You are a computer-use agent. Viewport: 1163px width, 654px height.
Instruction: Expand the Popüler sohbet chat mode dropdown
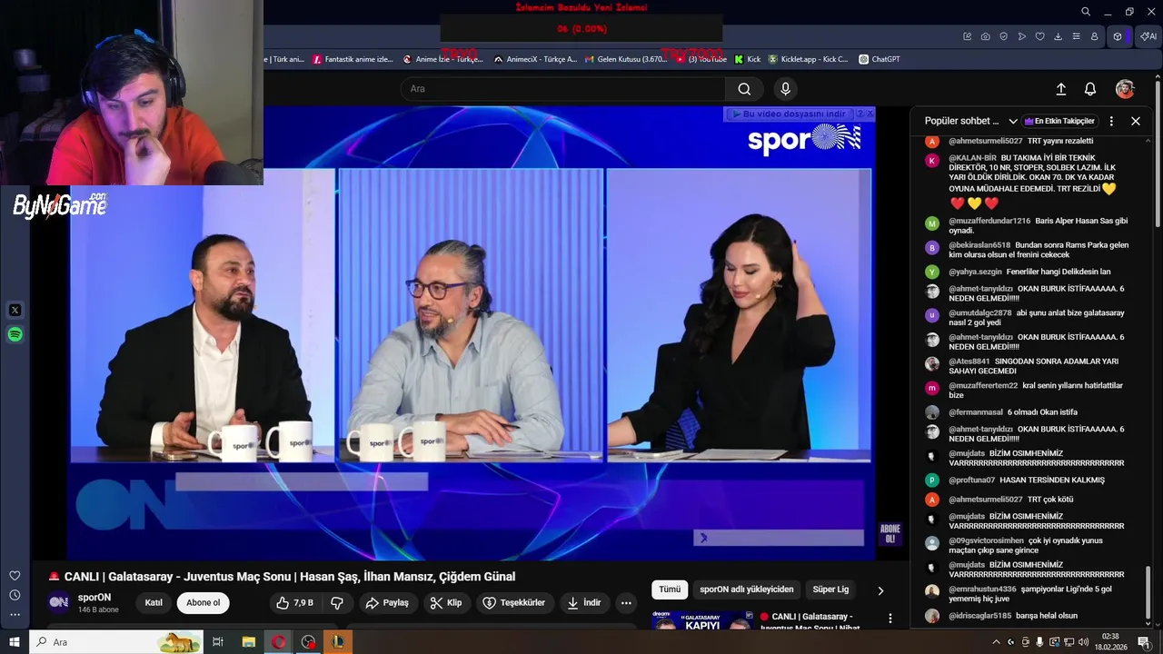point(970,121)
